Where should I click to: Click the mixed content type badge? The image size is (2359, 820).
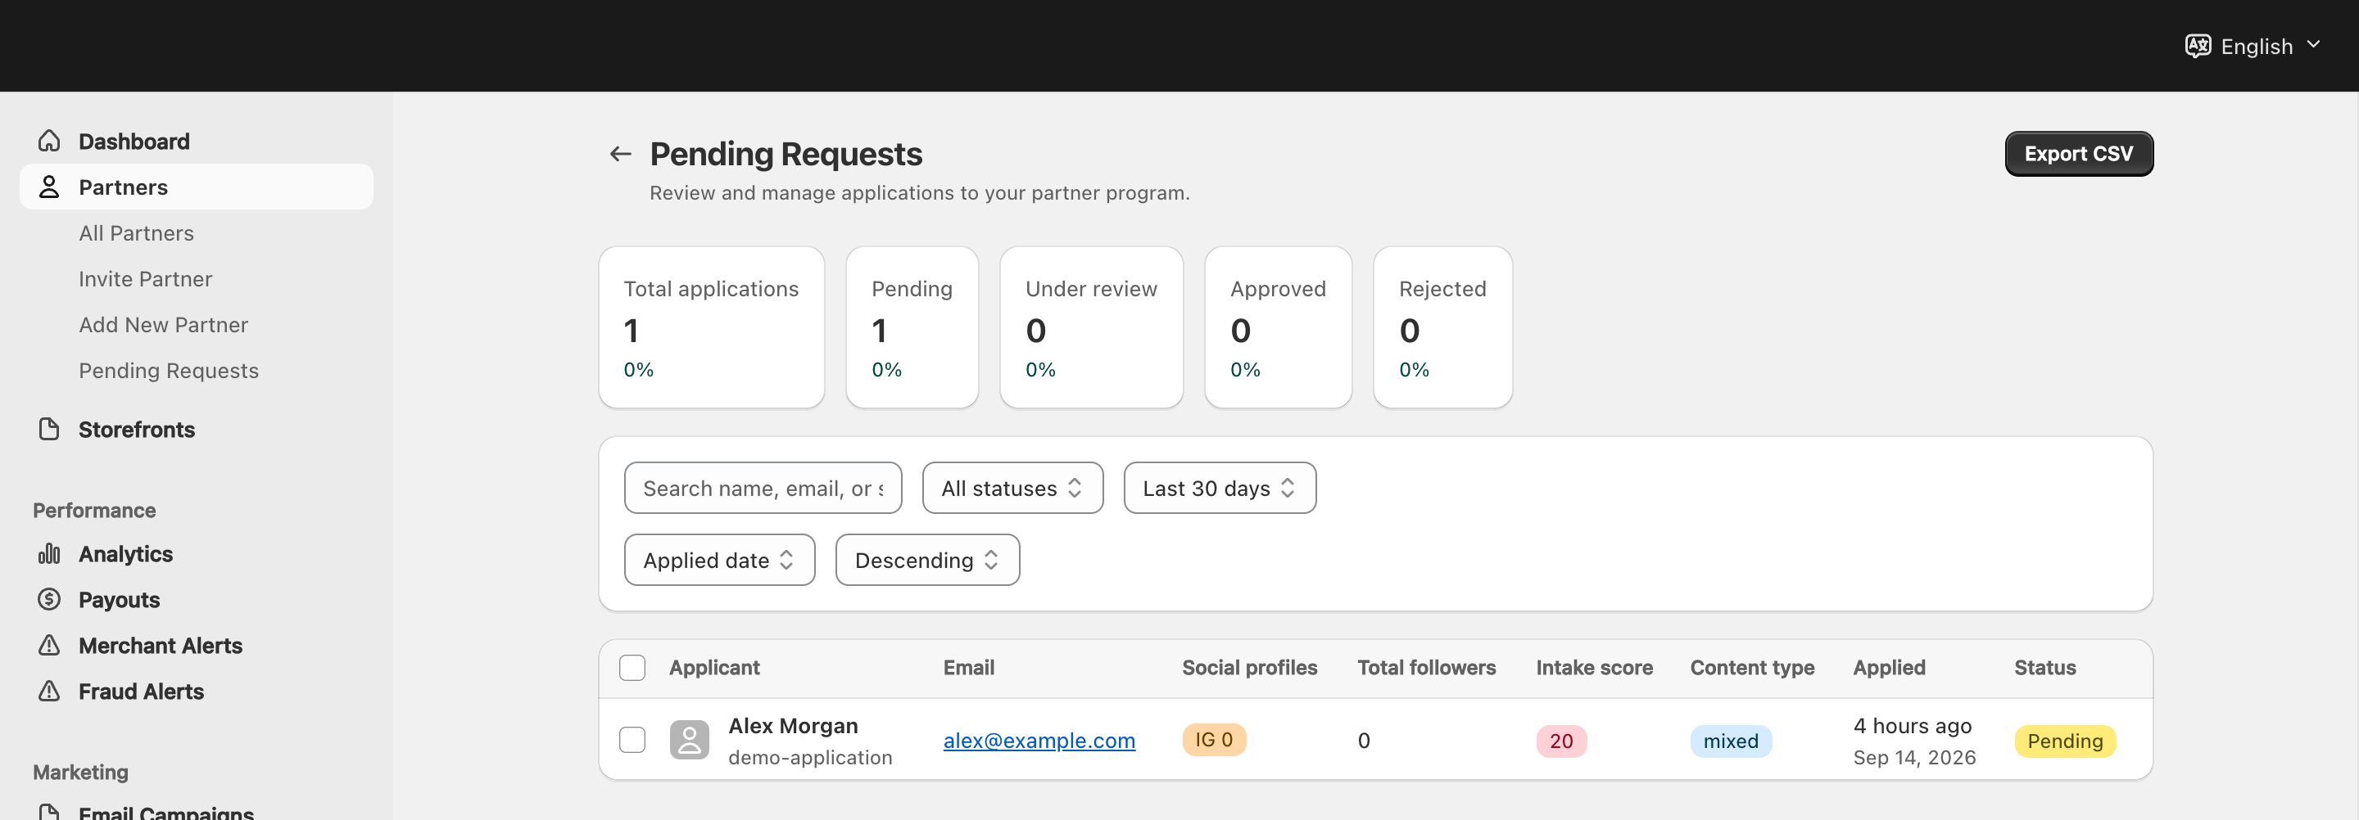(x=1731, y=741)
